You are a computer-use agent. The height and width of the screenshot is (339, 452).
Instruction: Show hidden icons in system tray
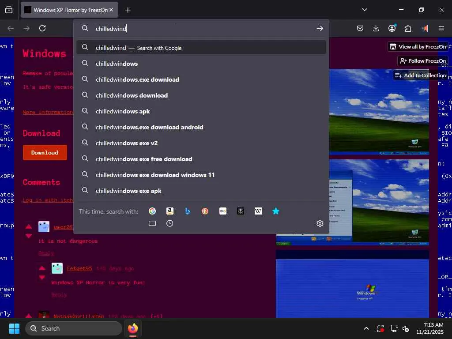pyautogui.click(x=366, y=328)
